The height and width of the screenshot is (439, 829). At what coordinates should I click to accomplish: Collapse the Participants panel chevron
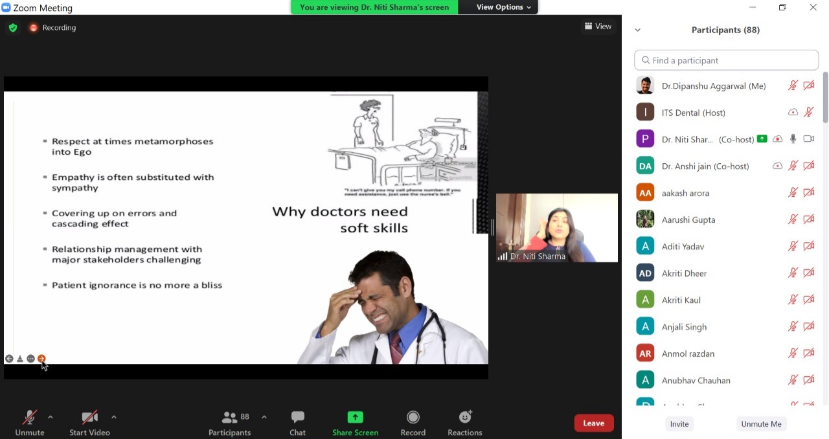tap(637, 30)
